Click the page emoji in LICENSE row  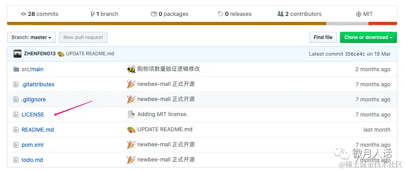pos(132,115)
